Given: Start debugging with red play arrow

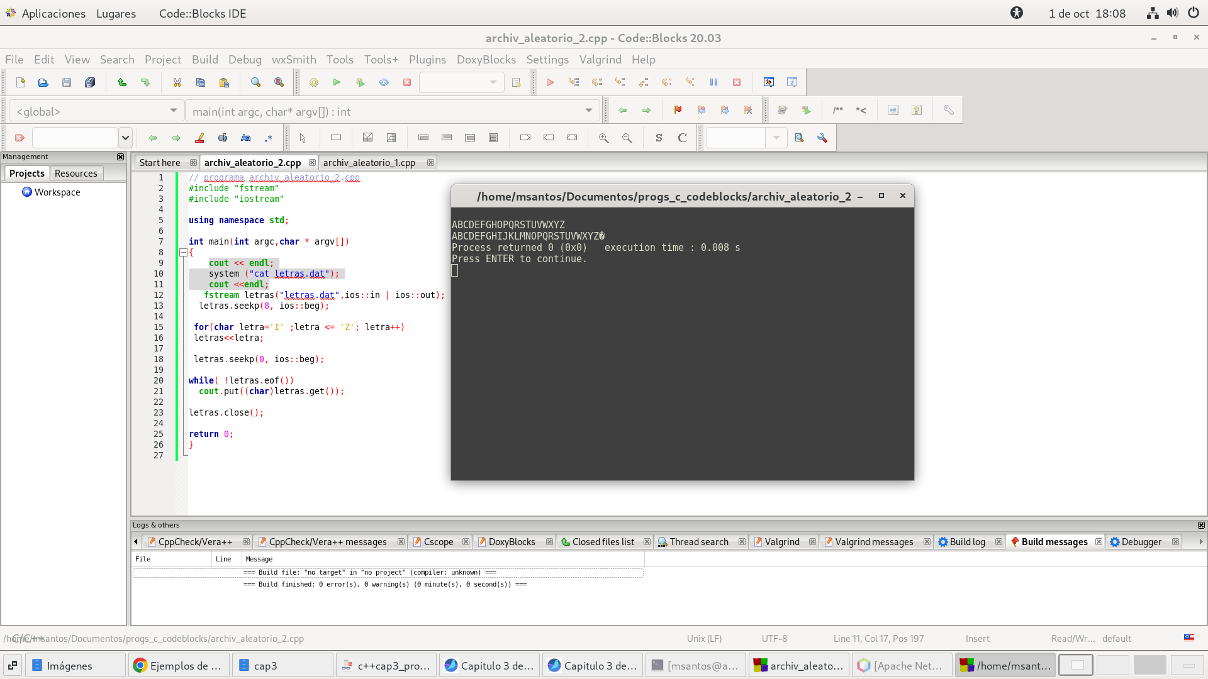Looking at the screenshot, I should [x=550, y=82].
